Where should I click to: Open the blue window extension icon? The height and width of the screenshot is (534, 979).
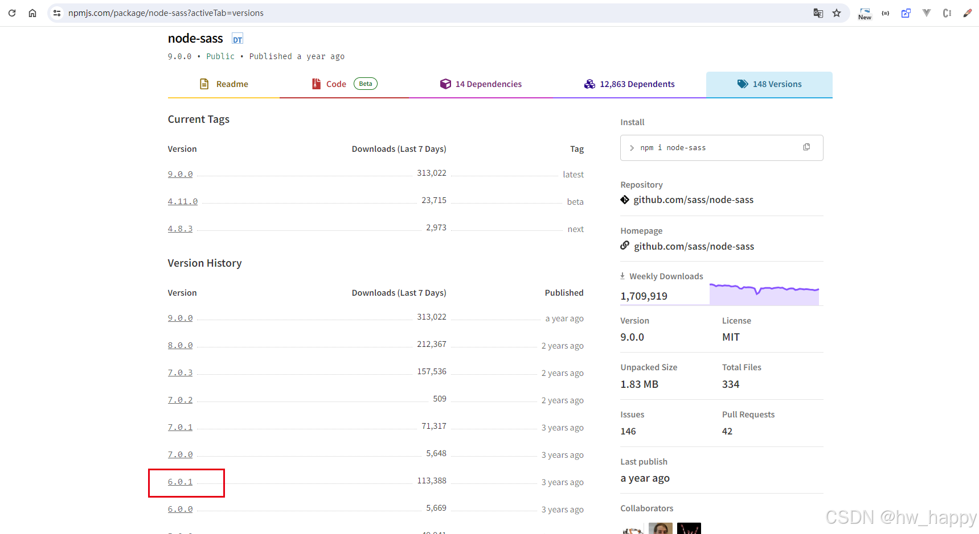[906, 13]
